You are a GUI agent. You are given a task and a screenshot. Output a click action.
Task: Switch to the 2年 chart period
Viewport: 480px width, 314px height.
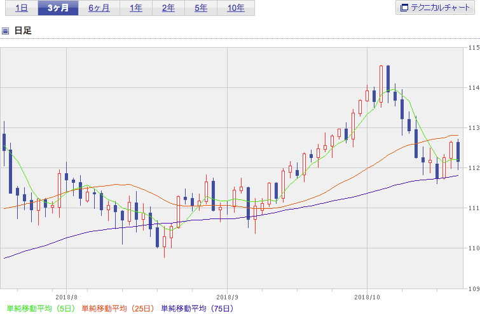[x=168, y=8]
